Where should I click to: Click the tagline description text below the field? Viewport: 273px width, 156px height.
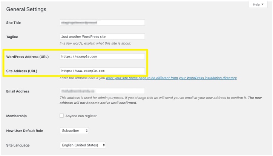pos(95,44)
